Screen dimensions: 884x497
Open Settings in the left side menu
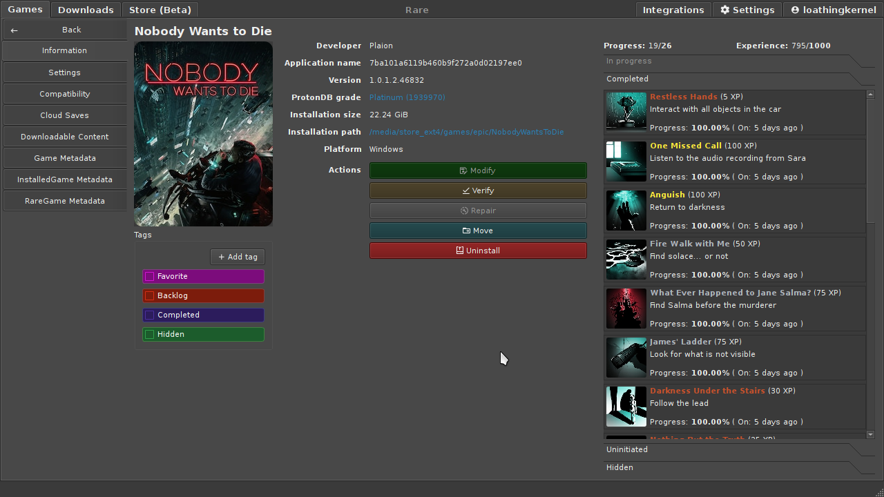click(x=64, y=72)
